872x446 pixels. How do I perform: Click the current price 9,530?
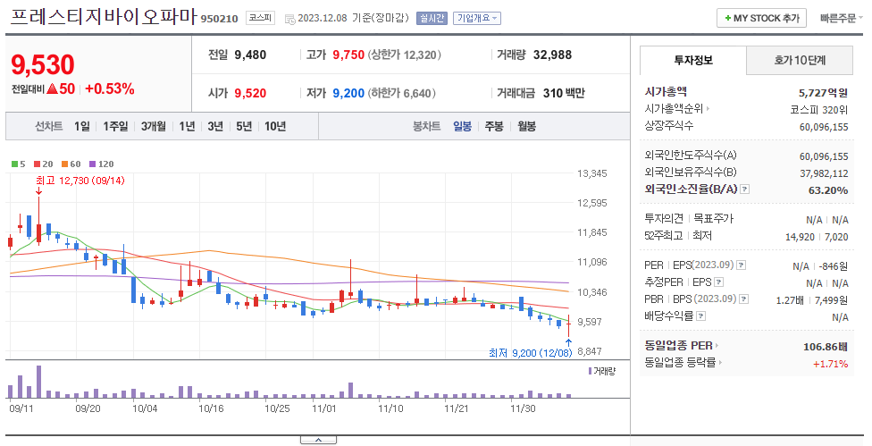(x=43, y=65)
